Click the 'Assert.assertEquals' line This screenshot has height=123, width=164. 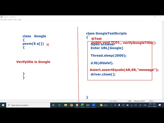124,70
